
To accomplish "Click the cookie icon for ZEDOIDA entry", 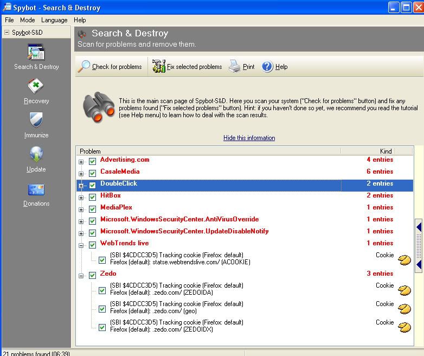I will coord(404,290).
